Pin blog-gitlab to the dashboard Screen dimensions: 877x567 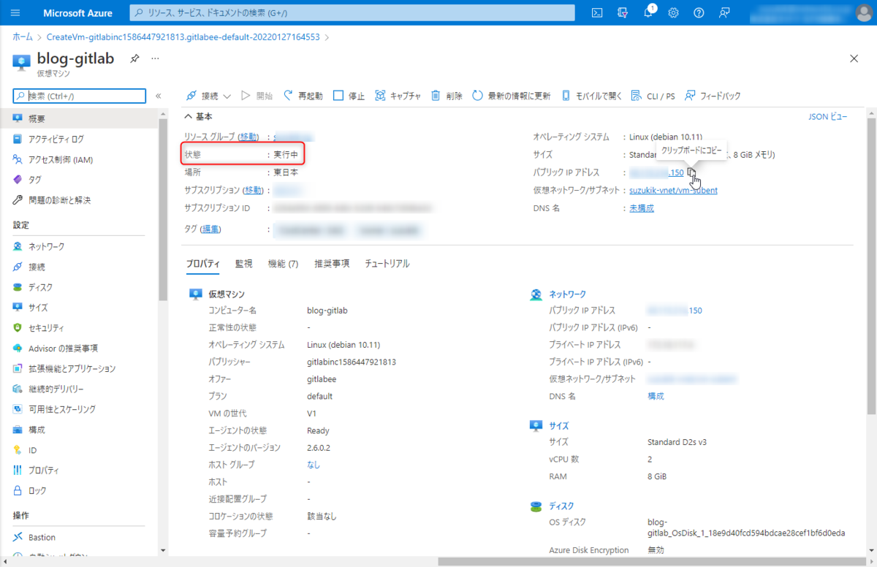pos(134,58)
